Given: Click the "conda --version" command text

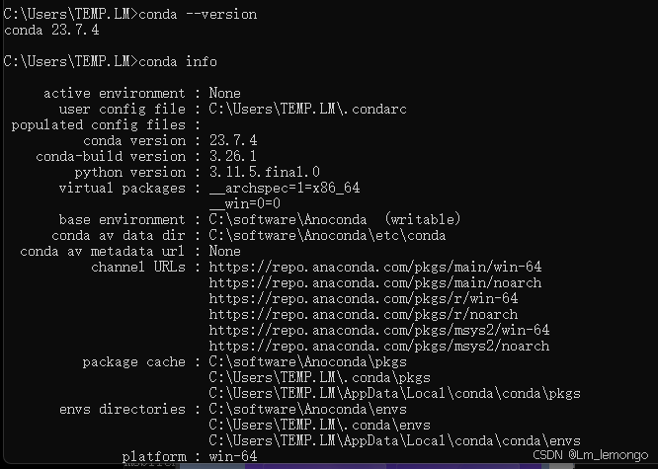Looking at the screenshot, I should pos(198,14).
